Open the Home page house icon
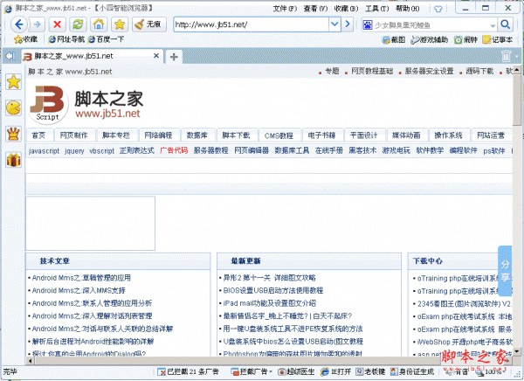524x381 pixels. click(99, 24)
